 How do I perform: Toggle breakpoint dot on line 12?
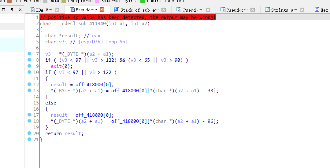(x=29, y=84)
